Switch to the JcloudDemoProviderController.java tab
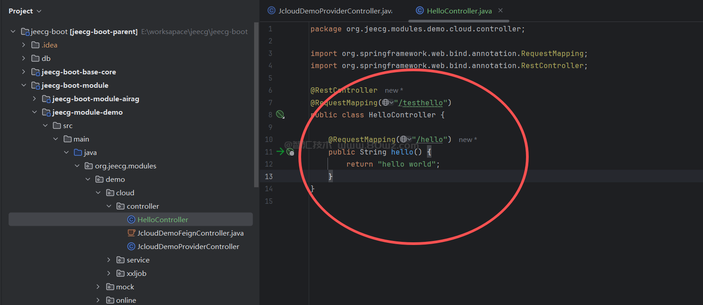Screen dimensions: 703x305 pyautogui.click(x=330, y=11)
